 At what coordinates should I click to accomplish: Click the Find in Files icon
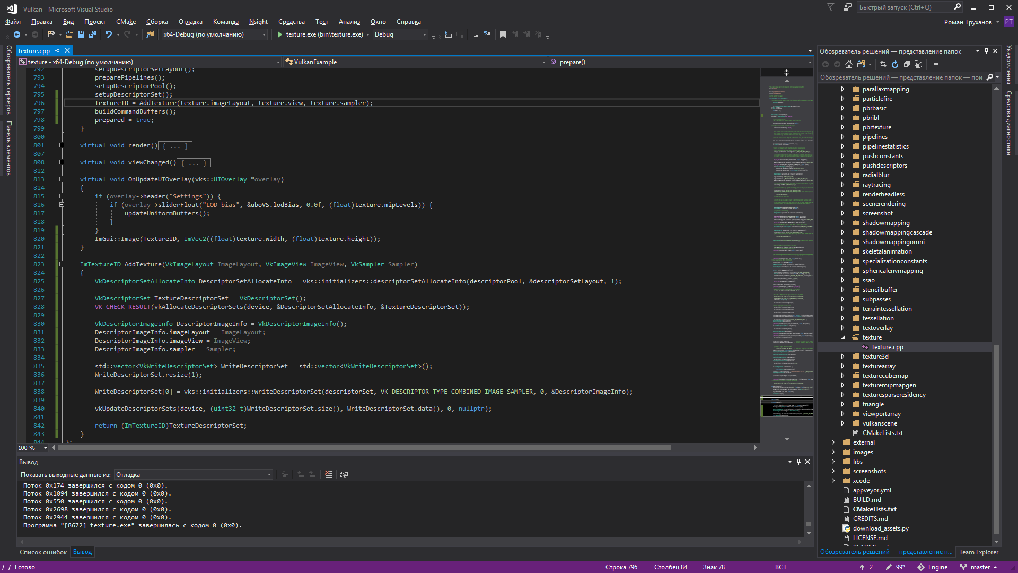[x=150, y=34]
